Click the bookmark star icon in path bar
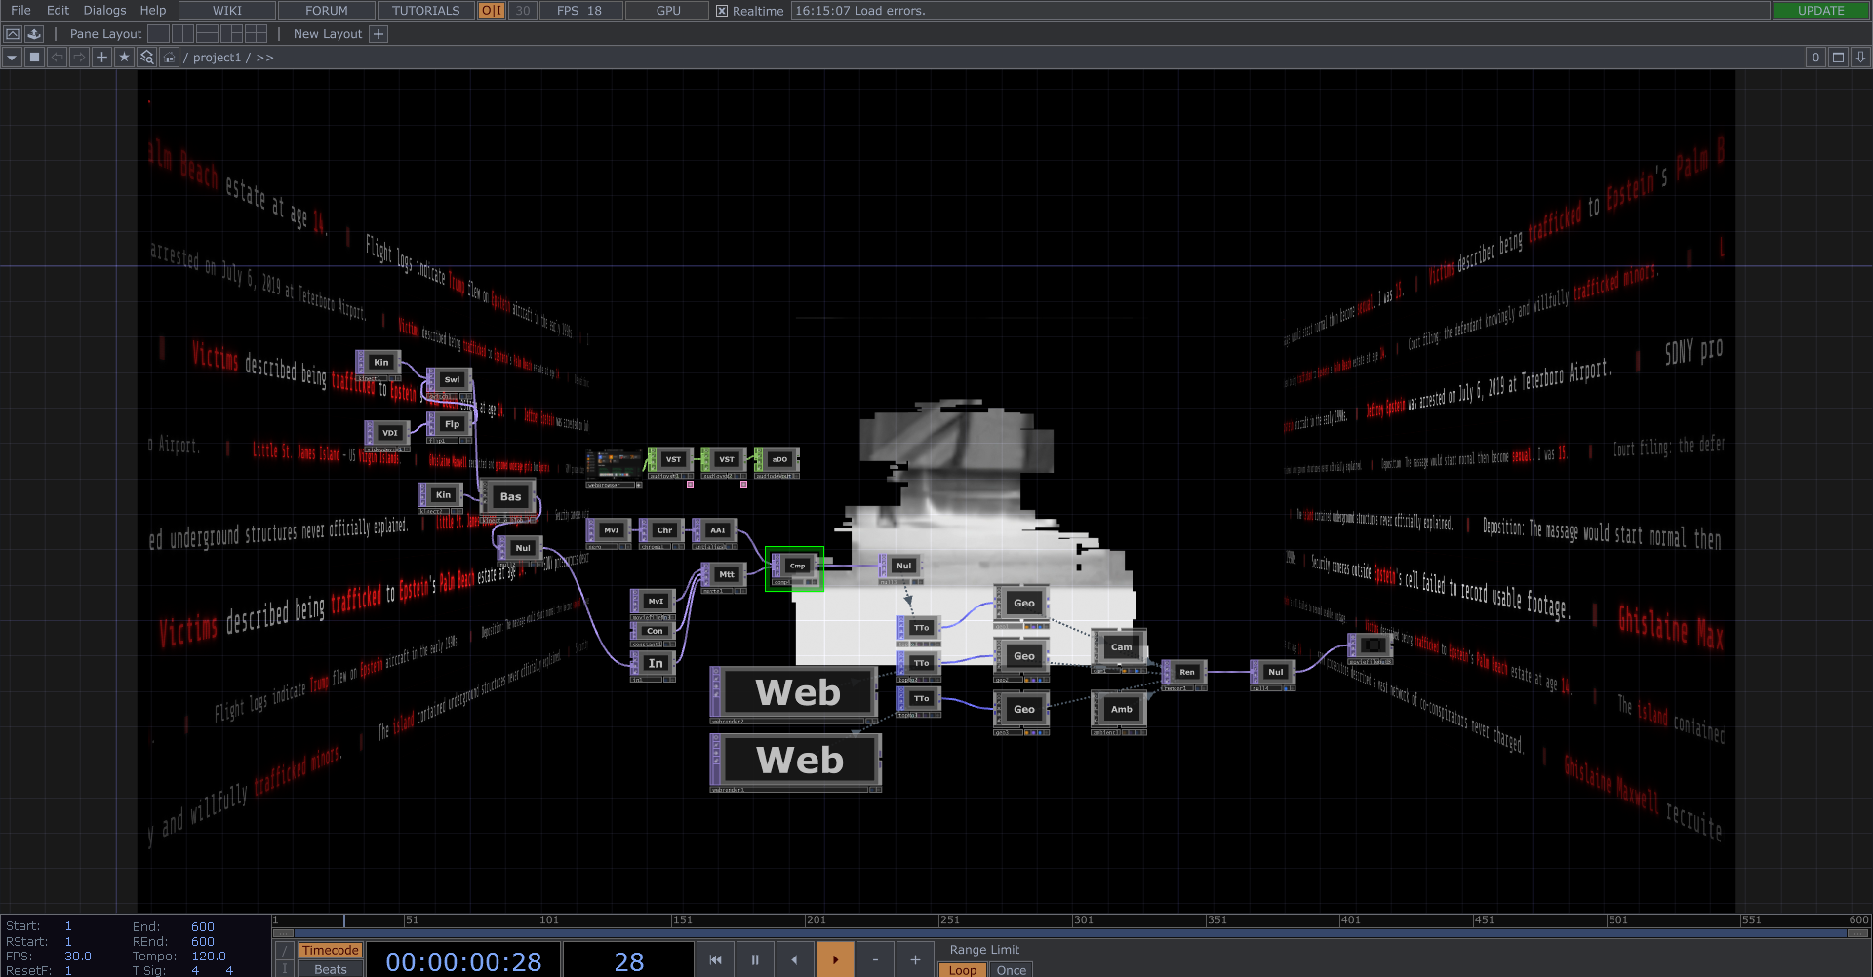The width and height of the screenshot is (1873, 977). 124,58
